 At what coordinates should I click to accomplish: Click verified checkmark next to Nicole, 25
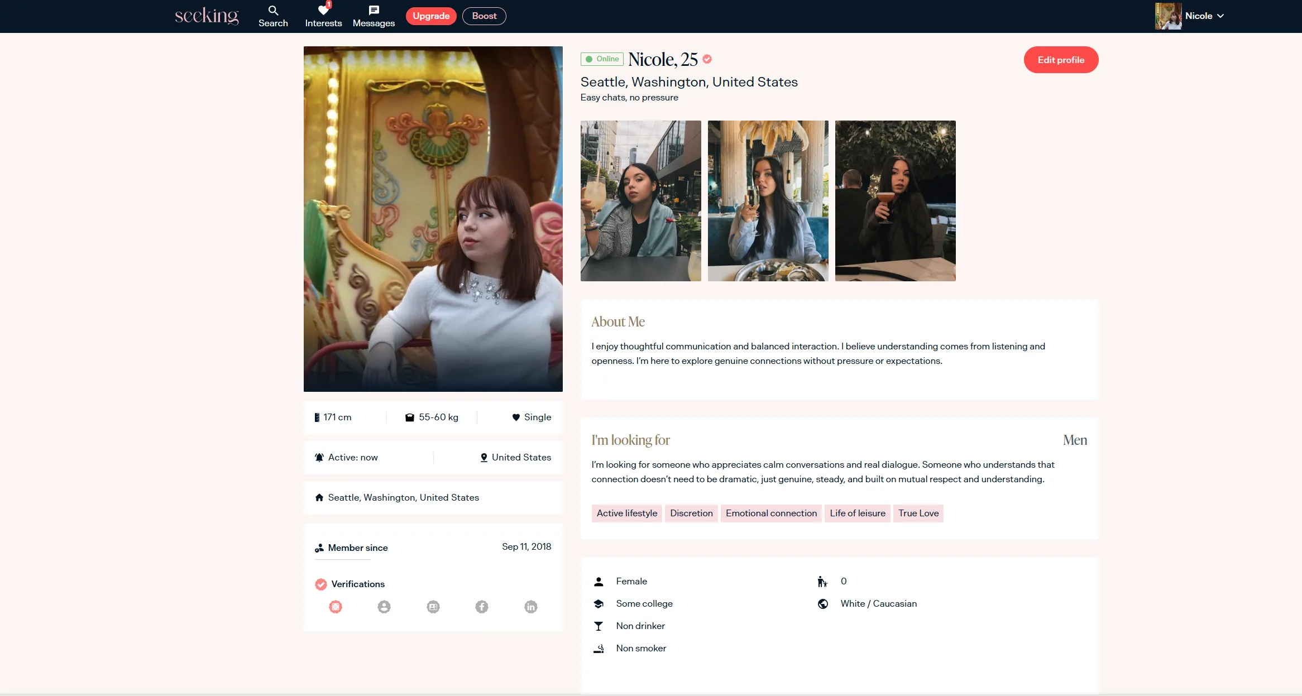(707, 59)
